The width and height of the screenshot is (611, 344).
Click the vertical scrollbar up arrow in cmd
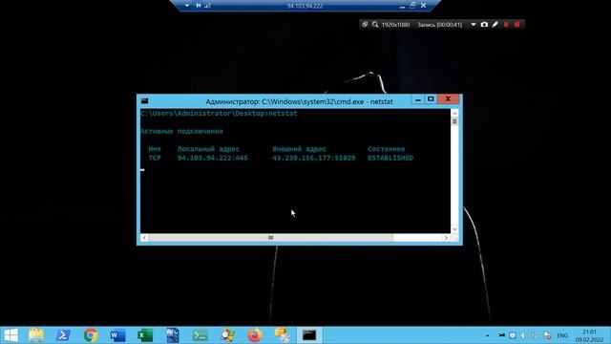pyautogui.click(x=454, y=113)
